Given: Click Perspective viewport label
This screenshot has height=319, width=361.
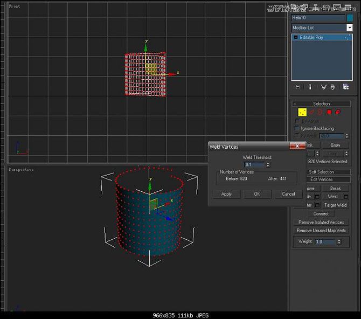Looking at the screenshot, I should tap(21, 170).
